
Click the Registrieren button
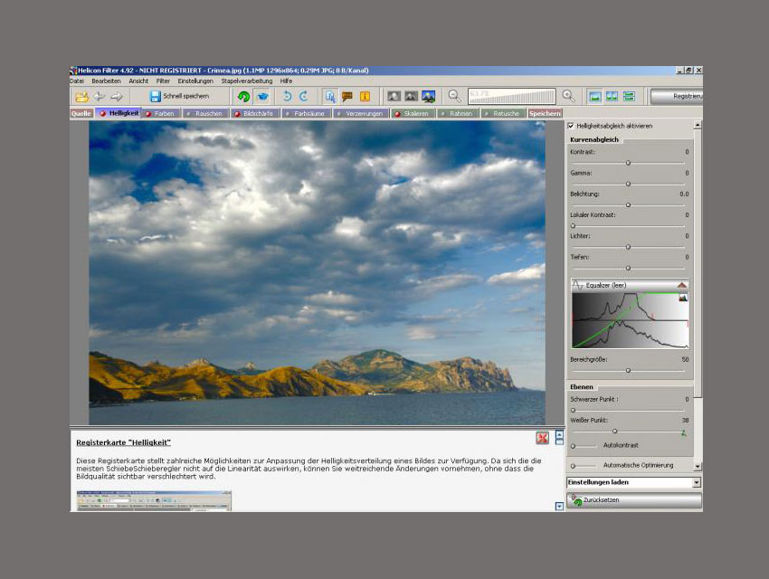677,97
